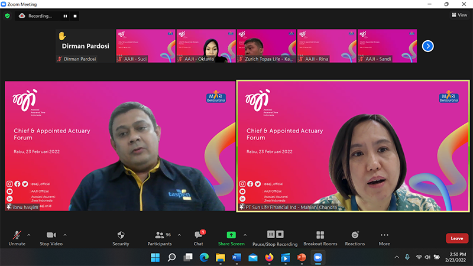Screen dimensions: 473x266
Task: Stop the cloud recording
Action: 75,16
